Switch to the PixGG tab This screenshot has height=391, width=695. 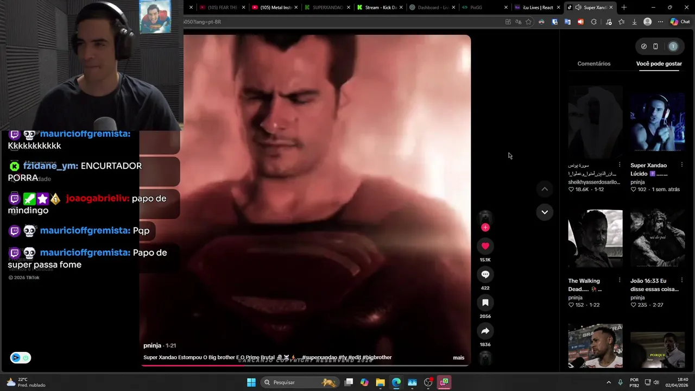click(484, 8)
